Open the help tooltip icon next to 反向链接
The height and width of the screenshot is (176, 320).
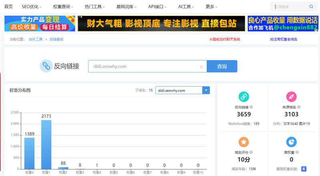[x=251, y=107]
